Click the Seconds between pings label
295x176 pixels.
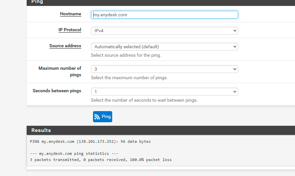point(57,91)
